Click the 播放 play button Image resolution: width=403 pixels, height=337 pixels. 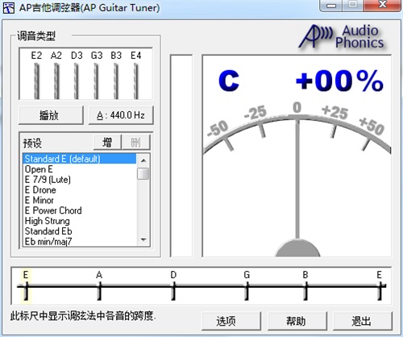pos(51,115)
